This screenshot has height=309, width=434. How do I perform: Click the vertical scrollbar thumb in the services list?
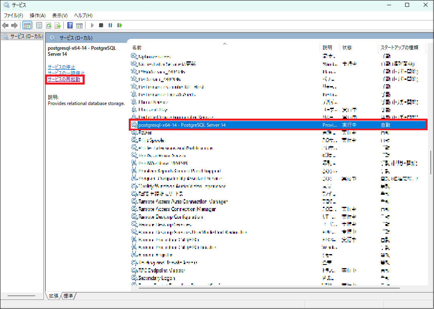[431, 162]
